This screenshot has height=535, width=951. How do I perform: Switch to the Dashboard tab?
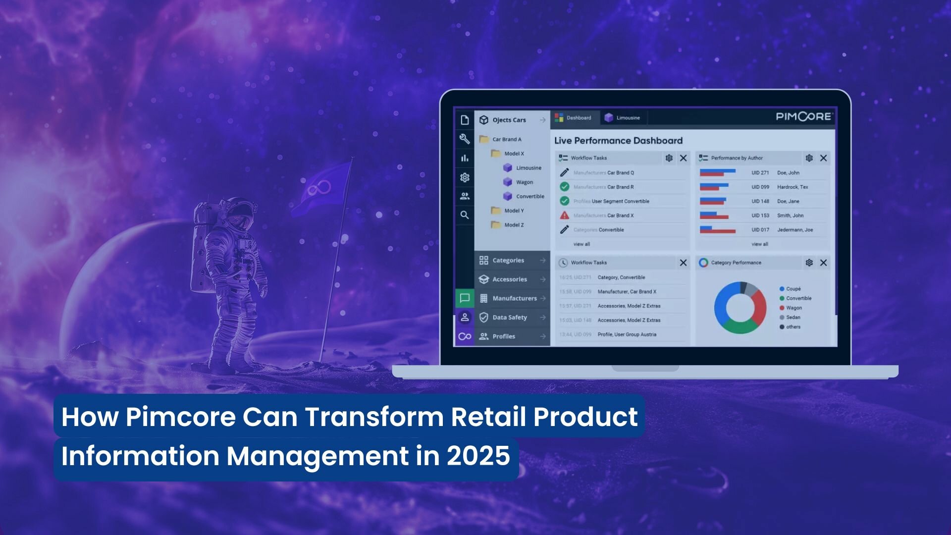[x=574, y=118]
